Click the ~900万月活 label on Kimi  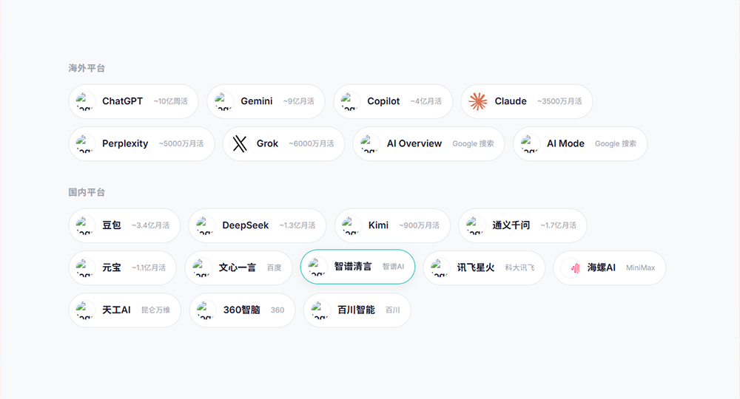click(x=419, y=225)
